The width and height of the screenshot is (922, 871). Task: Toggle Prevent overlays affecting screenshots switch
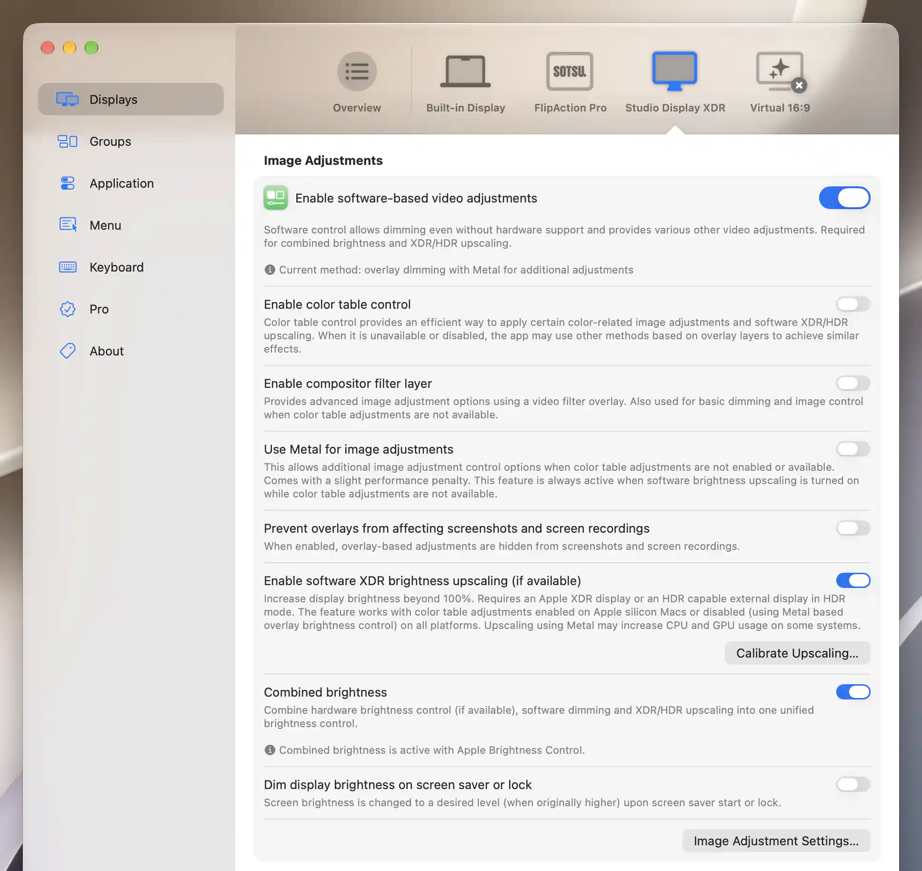click(x=853, y=528)
